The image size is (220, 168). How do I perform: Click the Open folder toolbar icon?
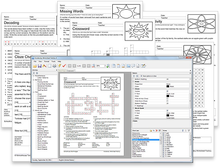tap(35, 66)
